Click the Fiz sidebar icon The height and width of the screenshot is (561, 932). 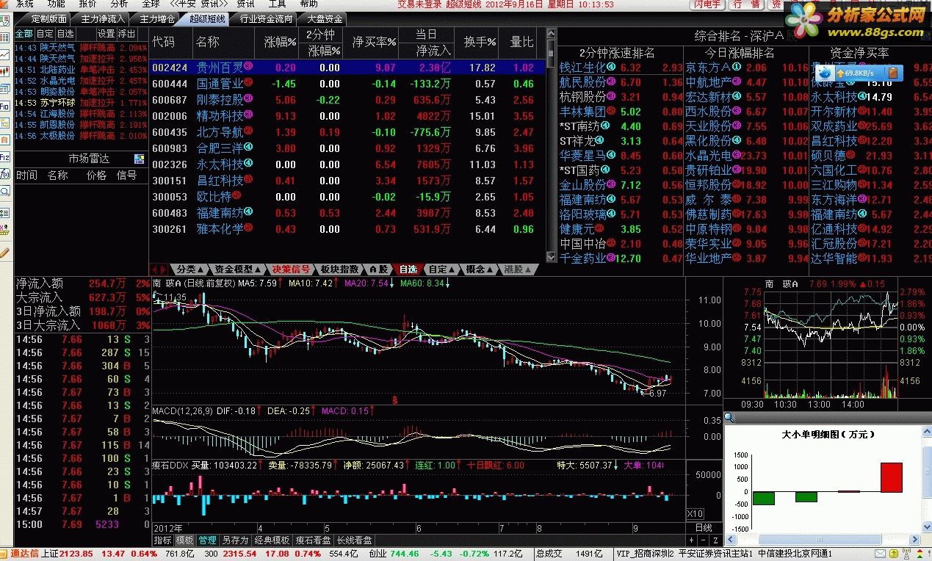(x=5, y=157)
